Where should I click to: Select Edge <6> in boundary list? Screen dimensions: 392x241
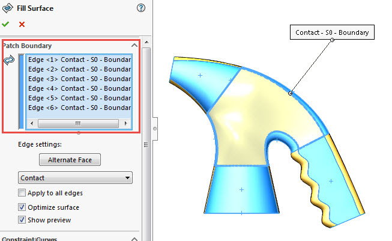79,108
